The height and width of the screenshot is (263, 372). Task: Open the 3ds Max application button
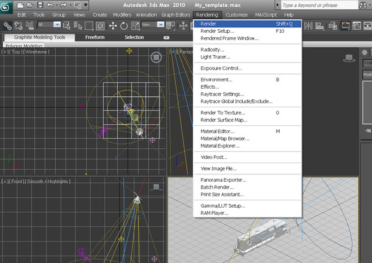coord(6,7)
